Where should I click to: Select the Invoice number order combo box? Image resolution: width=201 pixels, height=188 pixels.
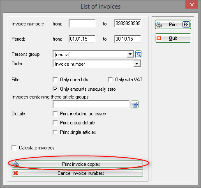(x=97, y=64)
